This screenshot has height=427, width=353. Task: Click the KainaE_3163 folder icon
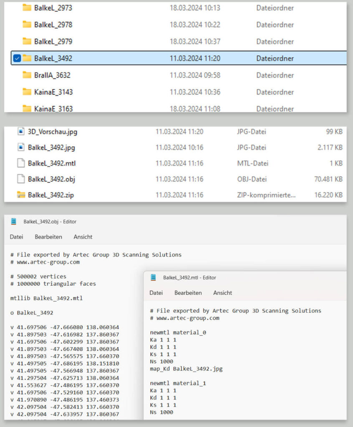point(27,109)
